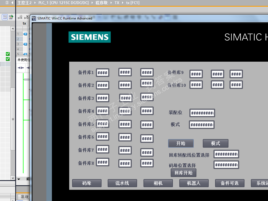Click the 装配位 input field
Screen dimensions: 268x201
click(202, 113)
